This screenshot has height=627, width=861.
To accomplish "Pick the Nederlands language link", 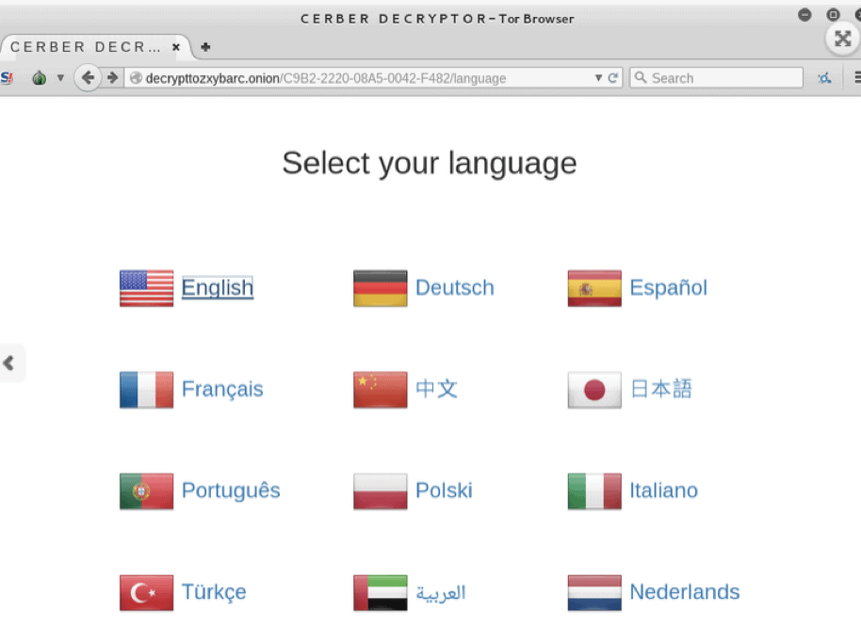I will click(x=684, y=592).
